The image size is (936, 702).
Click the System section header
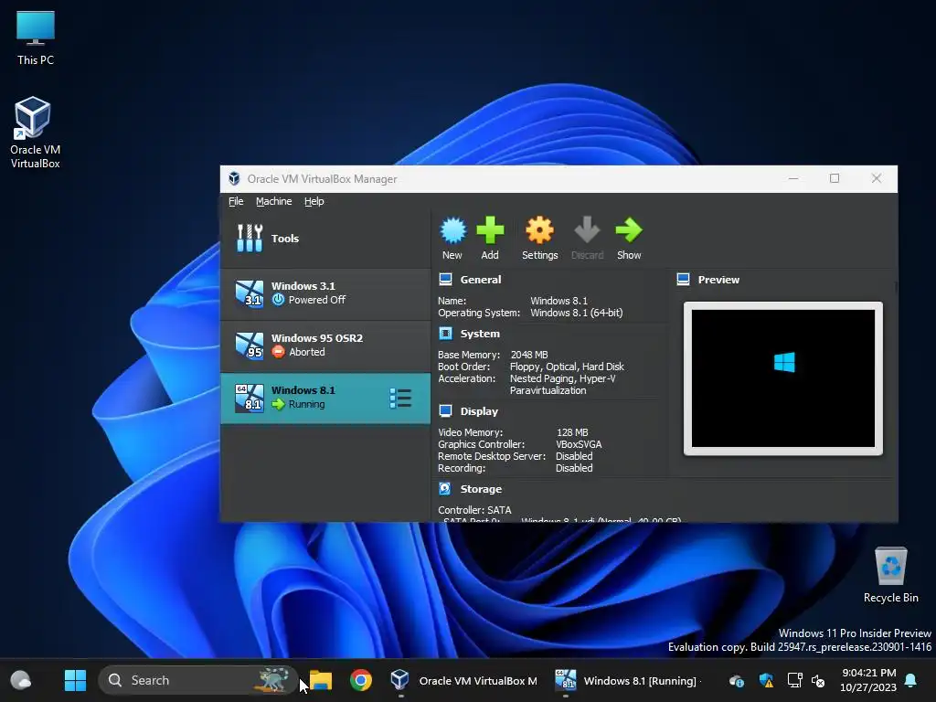[x=480, y=334]
